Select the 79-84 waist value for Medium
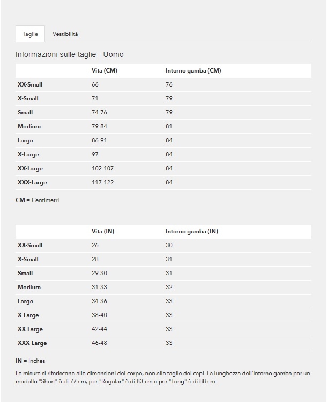 (100, 127)
